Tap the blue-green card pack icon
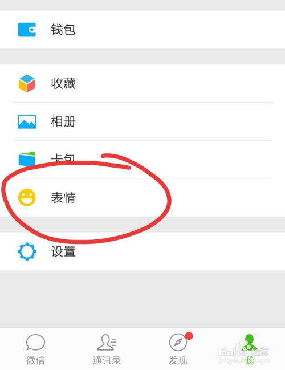Viewport: 285px width, 370px height. 27,159
